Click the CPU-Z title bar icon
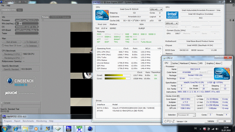 click(164, 58)
